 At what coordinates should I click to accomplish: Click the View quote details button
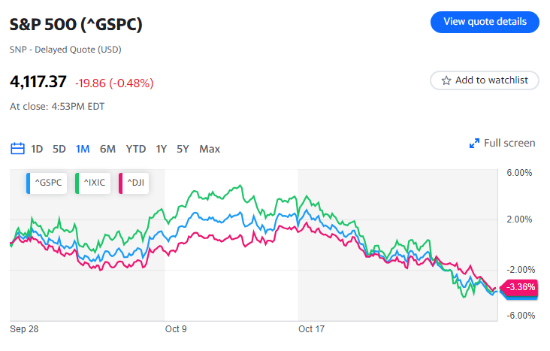[x=485, y=22]
